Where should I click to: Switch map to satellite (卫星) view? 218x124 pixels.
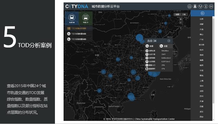pos(184,14)
